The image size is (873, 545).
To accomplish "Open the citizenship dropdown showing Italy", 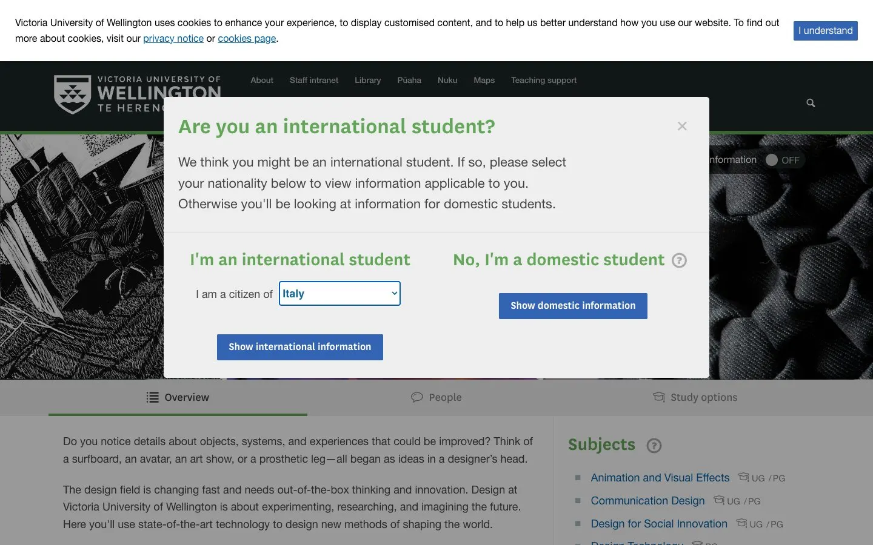I will click(339, 294).
